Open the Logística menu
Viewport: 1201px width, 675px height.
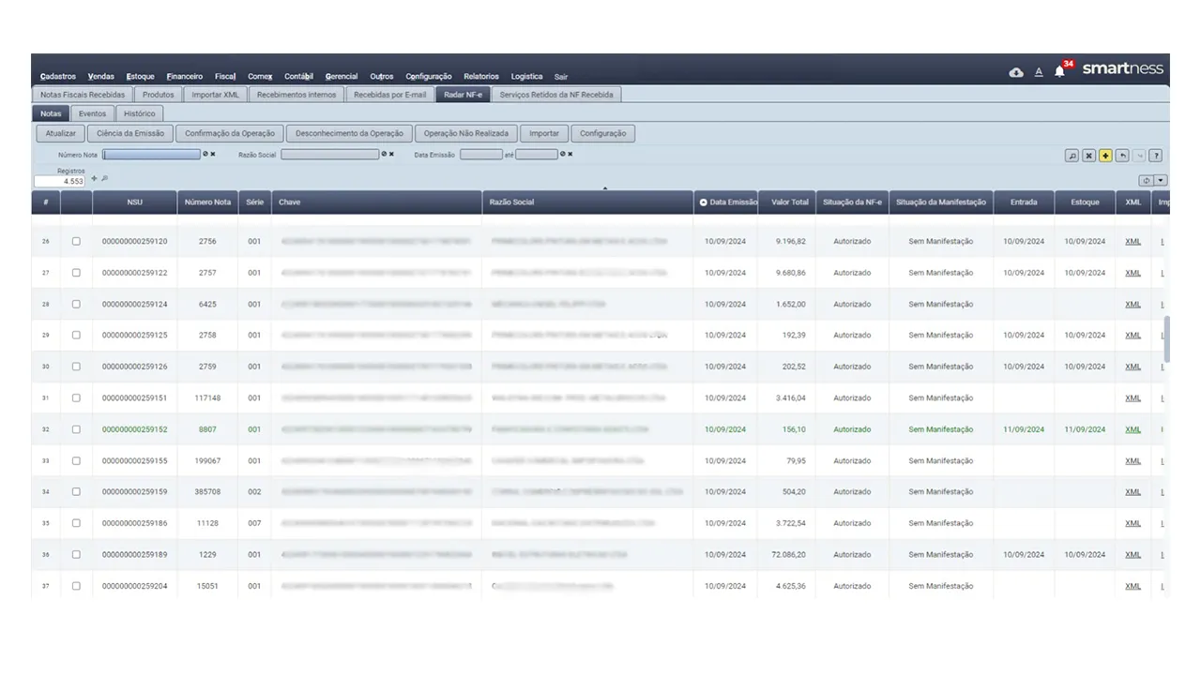point(526,77)
